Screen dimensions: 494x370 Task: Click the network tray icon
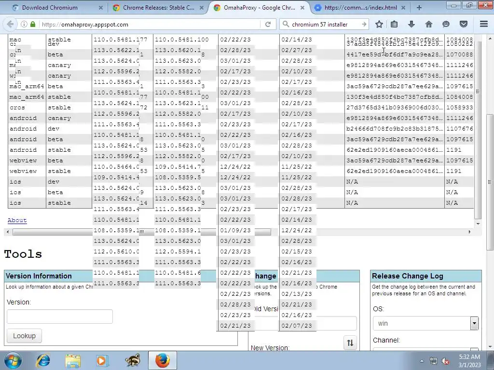click(434, 361)
